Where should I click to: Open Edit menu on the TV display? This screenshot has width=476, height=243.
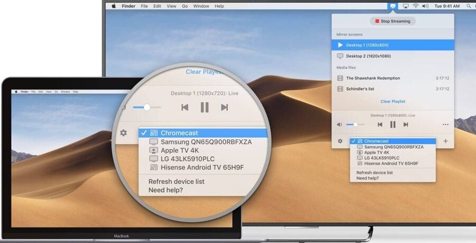[157, 6]
